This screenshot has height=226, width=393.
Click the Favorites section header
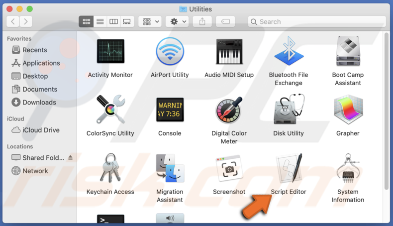[x=19, y=39]
